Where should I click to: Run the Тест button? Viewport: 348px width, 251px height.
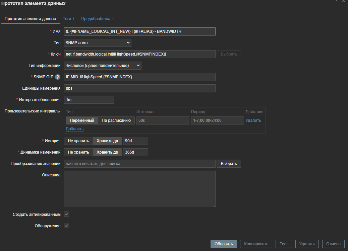click(x=284, y=244)
